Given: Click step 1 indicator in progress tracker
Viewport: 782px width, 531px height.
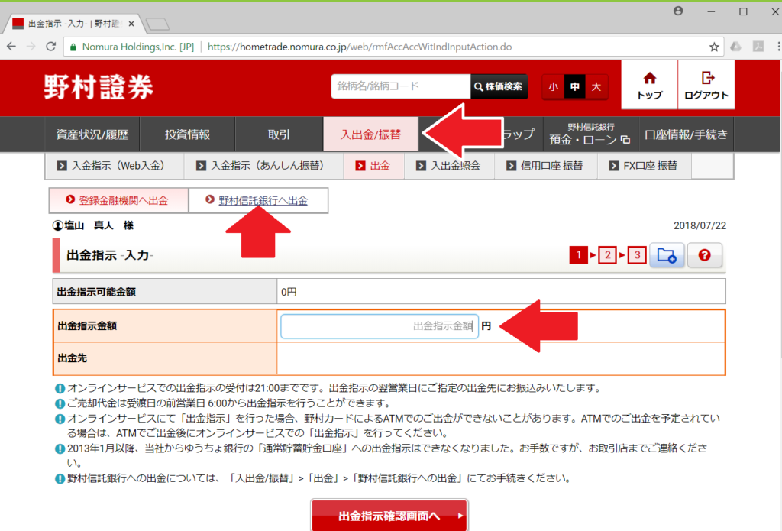Looking at the screenshot, I should coord(579,255).
